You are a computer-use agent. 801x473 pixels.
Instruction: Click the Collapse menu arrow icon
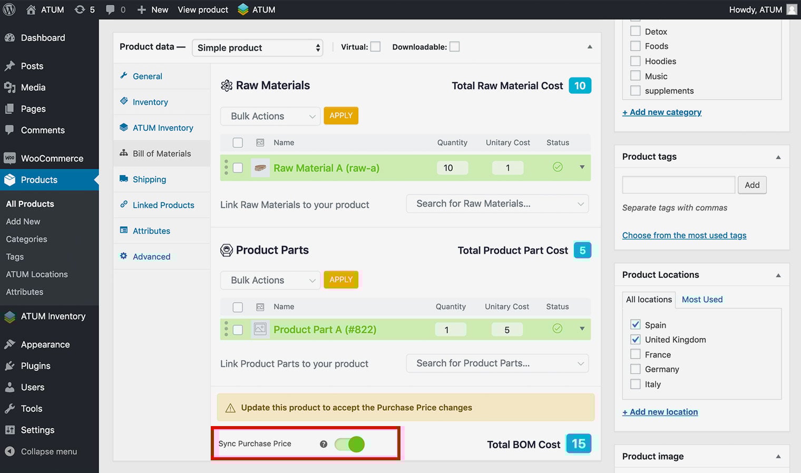tap(9, 451)
